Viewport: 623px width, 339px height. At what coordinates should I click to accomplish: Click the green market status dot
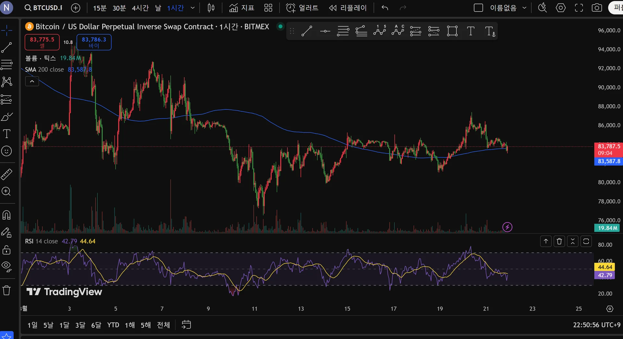[280, 26]
